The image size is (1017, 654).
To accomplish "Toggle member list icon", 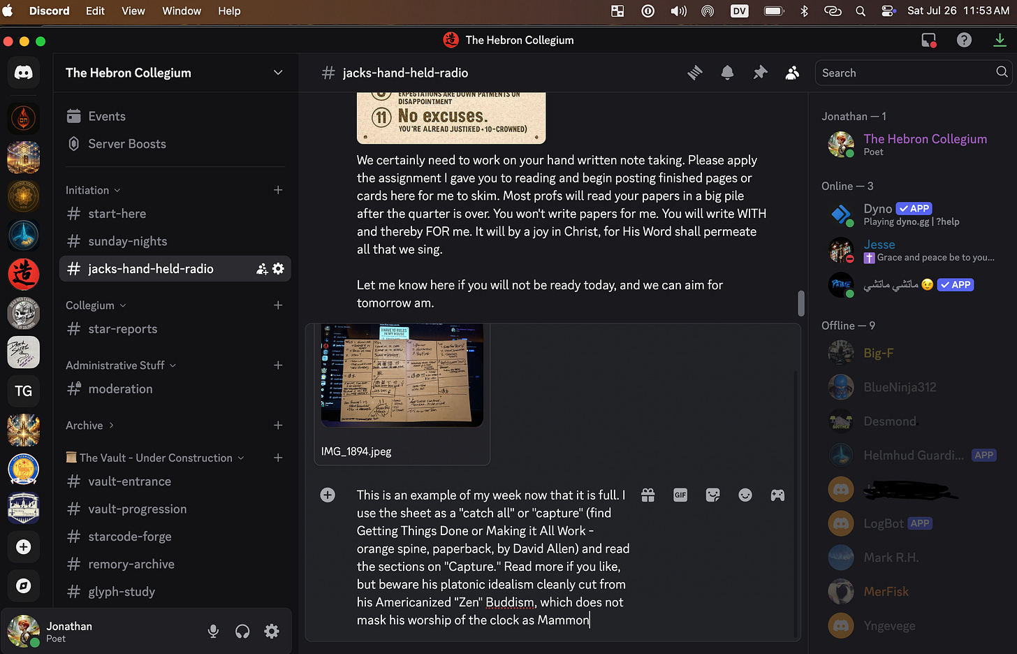I will [x=792, y=73].
